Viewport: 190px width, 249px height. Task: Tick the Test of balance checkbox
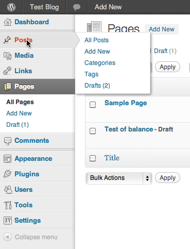[x=93, y=131]
